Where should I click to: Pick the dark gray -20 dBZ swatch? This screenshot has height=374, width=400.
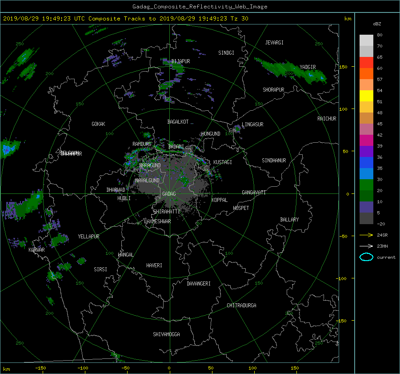coord(366,218)
